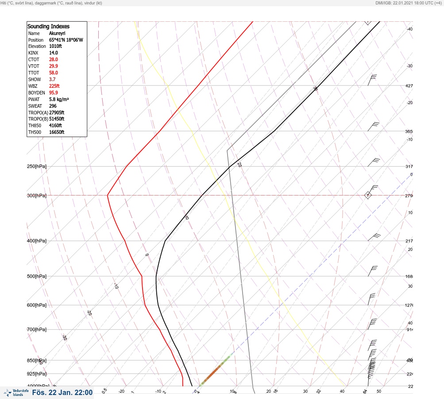Click the 700[hPa] pressure label
The height and width of the screenshot is (399, 444).
pos(37,329)
